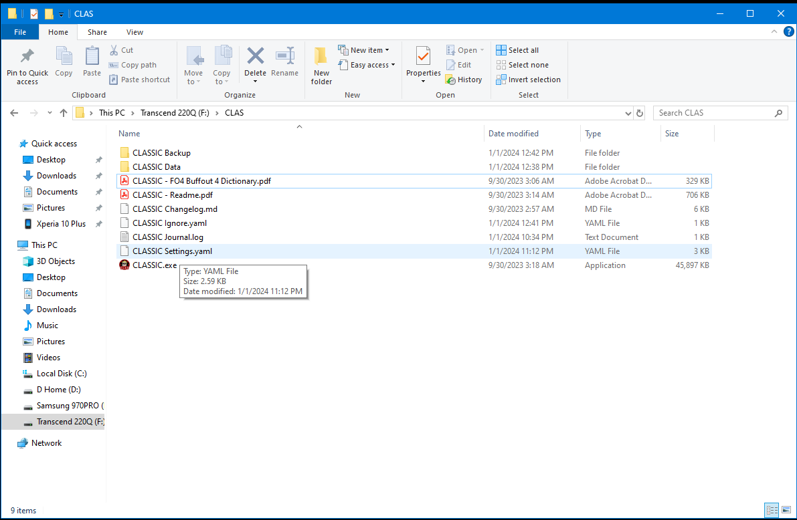This screenshot has width=797, height=520.
Task: Expand address bar previous locations dropdown
Action: tap(628, 113)
